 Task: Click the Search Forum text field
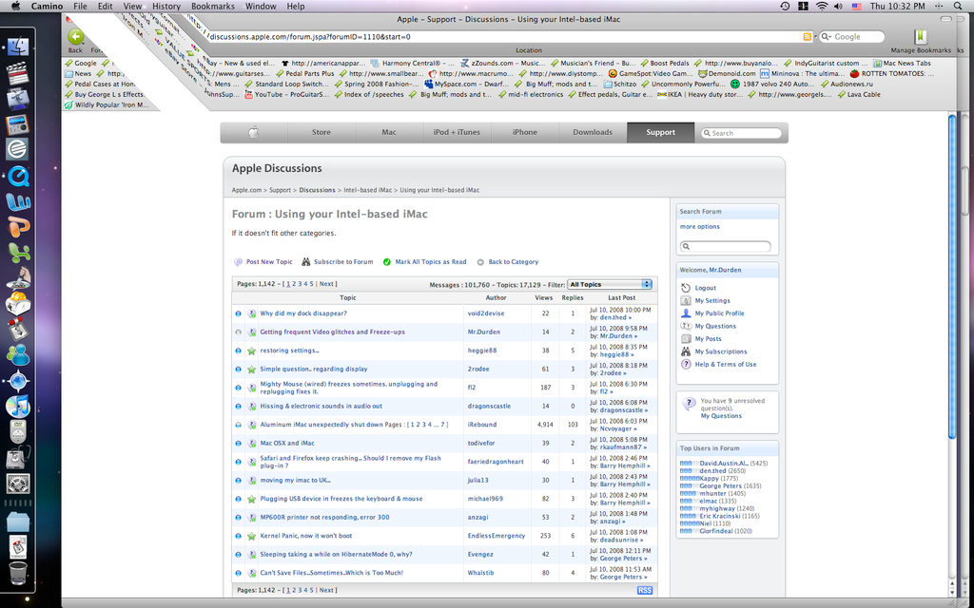[728, 247]
